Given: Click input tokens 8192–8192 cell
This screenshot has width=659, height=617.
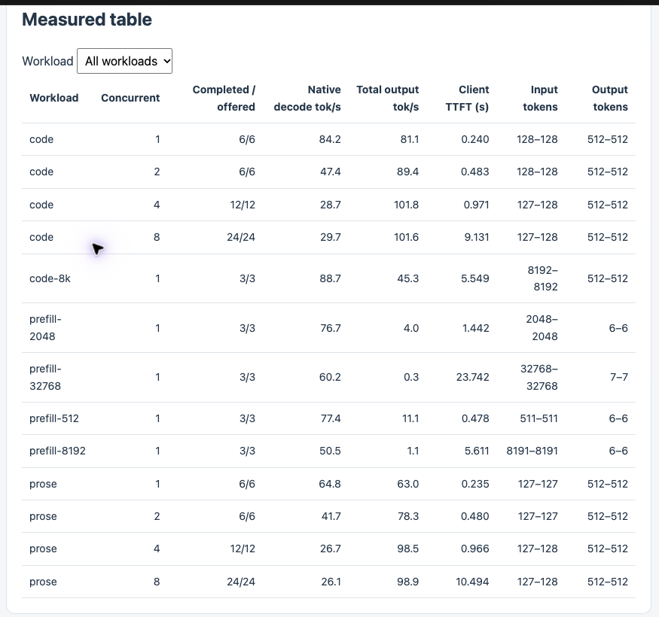Looking at the screenshot, I should pyautogui.click(x=542, y=278).
